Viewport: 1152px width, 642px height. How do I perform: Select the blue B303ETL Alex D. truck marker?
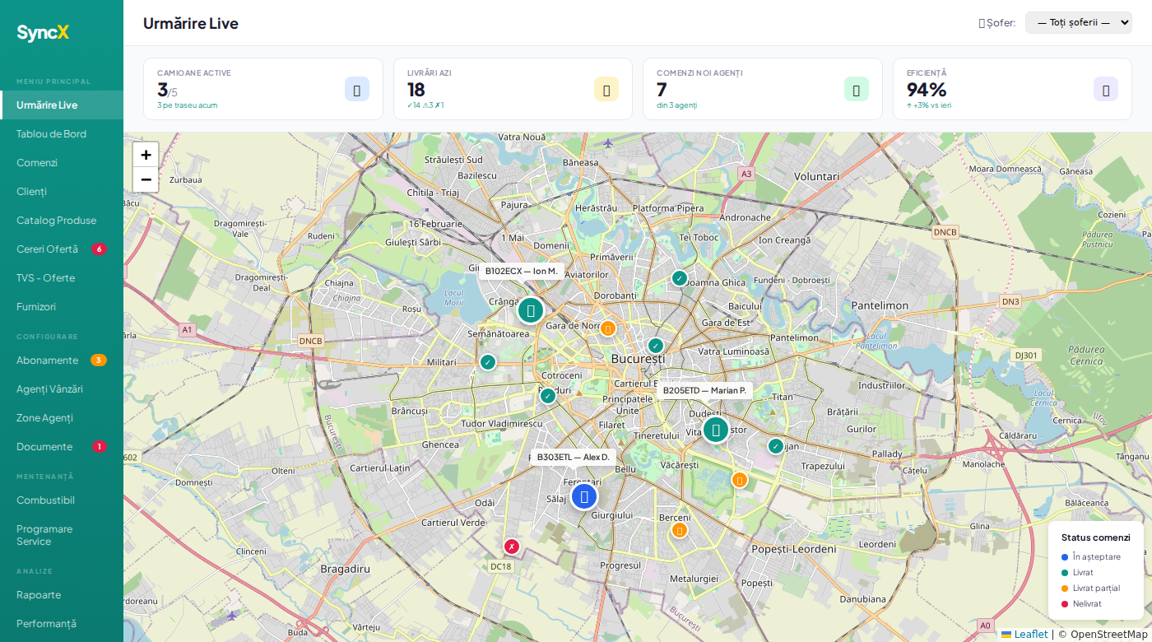click(584, 496)
